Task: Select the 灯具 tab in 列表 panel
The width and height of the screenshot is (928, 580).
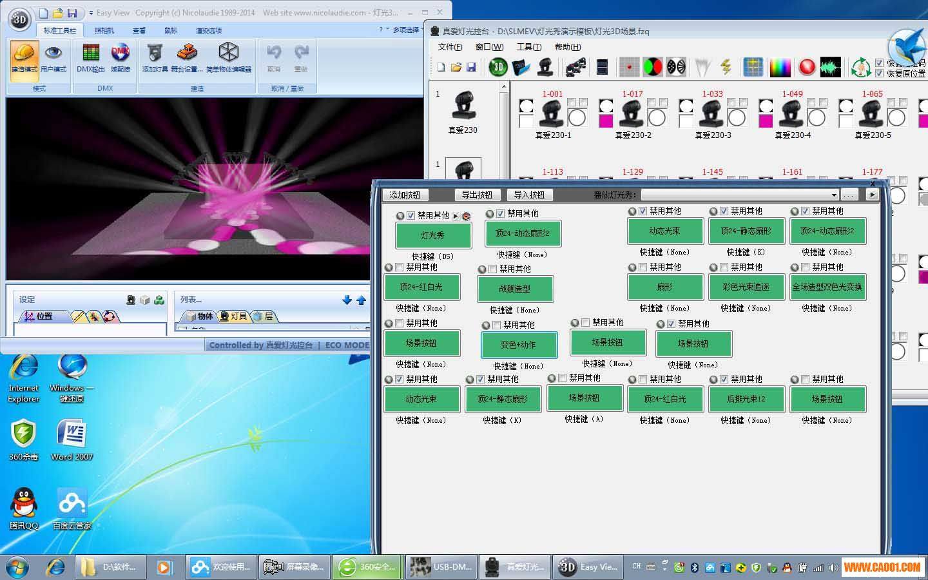Action: coord(233,316)
